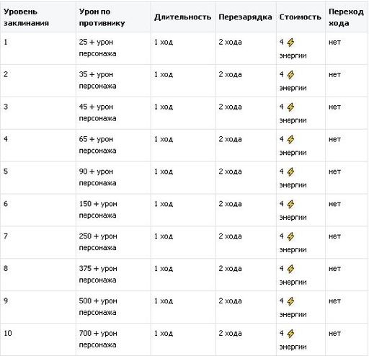
Task: Select the 'Перезарядка' column header
Action: click(246, 17)
